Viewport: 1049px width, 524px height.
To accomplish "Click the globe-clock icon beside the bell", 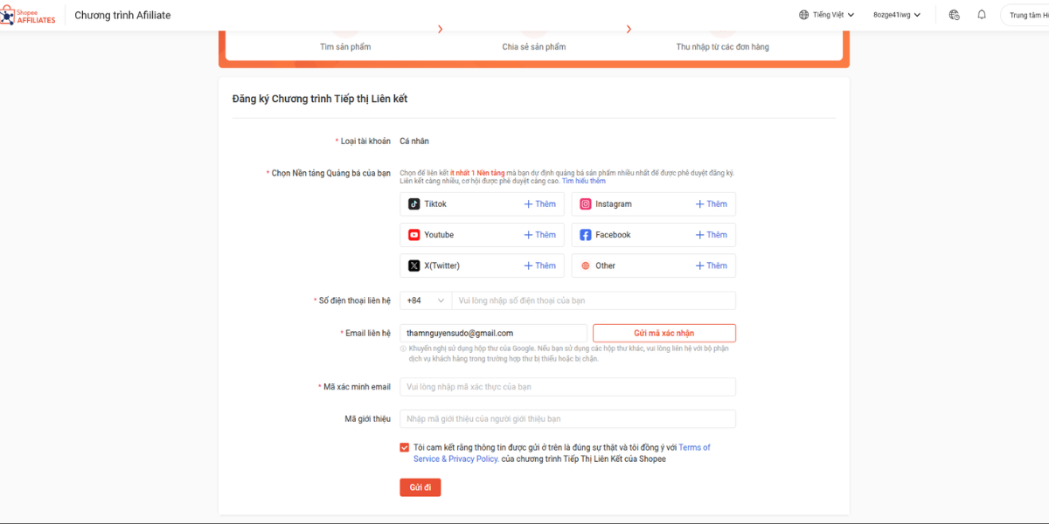I will click(x=954, y=15).
